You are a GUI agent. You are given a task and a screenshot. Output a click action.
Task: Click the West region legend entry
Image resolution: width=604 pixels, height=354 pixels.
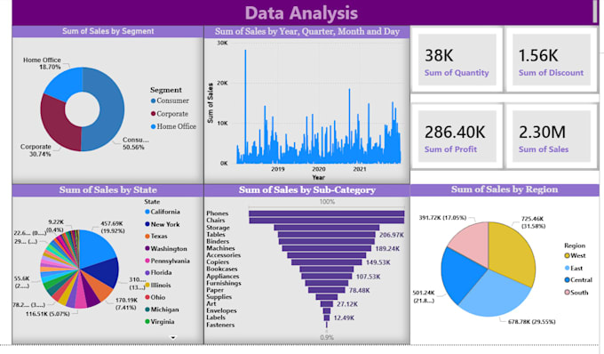[x=575, y=255]
